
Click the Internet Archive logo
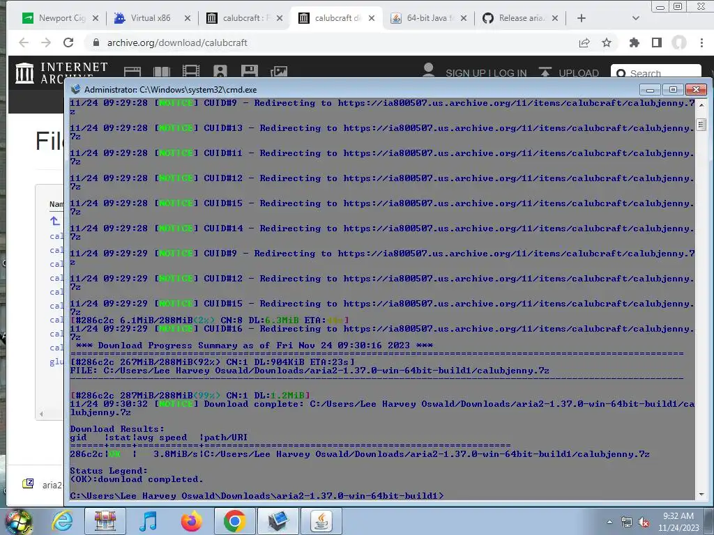[61, 72]
